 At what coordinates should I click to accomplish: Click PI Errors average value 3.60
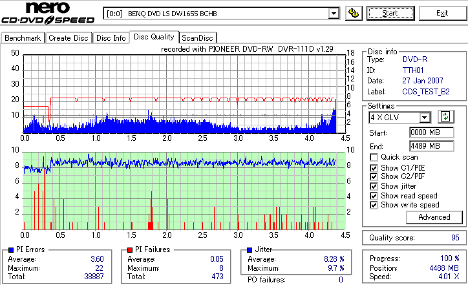[98, 259]
